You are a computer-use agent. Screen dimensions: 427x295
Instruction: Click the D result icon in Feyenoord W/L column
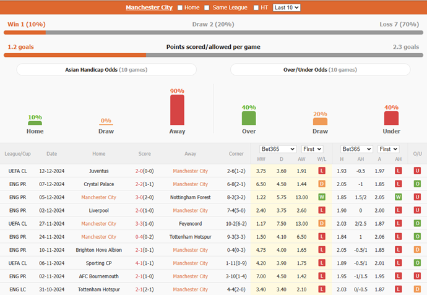pyautogui.click(x=322, y=223)
